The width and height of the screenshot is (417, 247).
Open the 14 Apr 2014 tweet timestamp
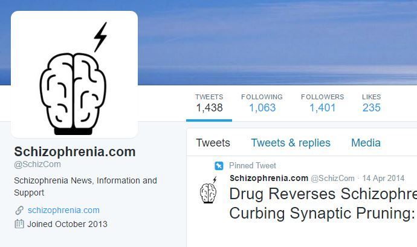(383, 178)
